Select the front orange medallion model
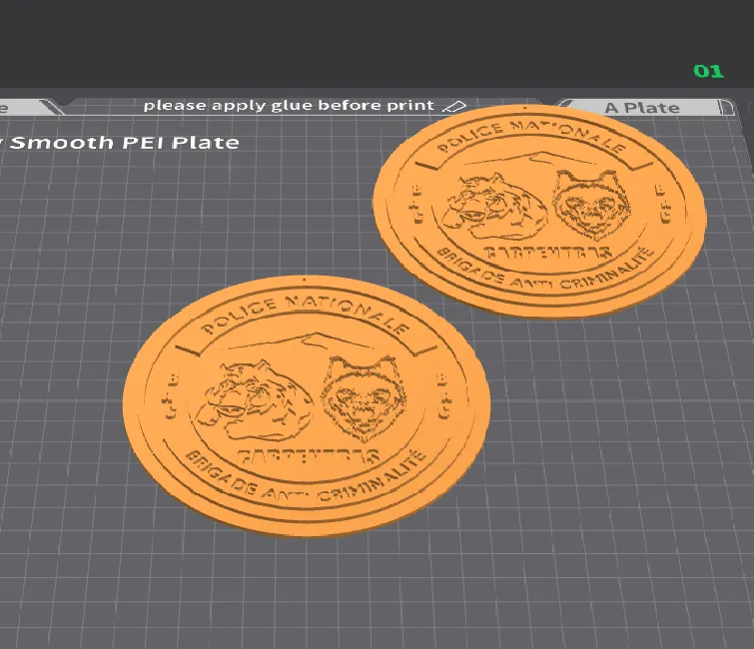This screenshot has height=649, width=754. click(x=307, y=406)
